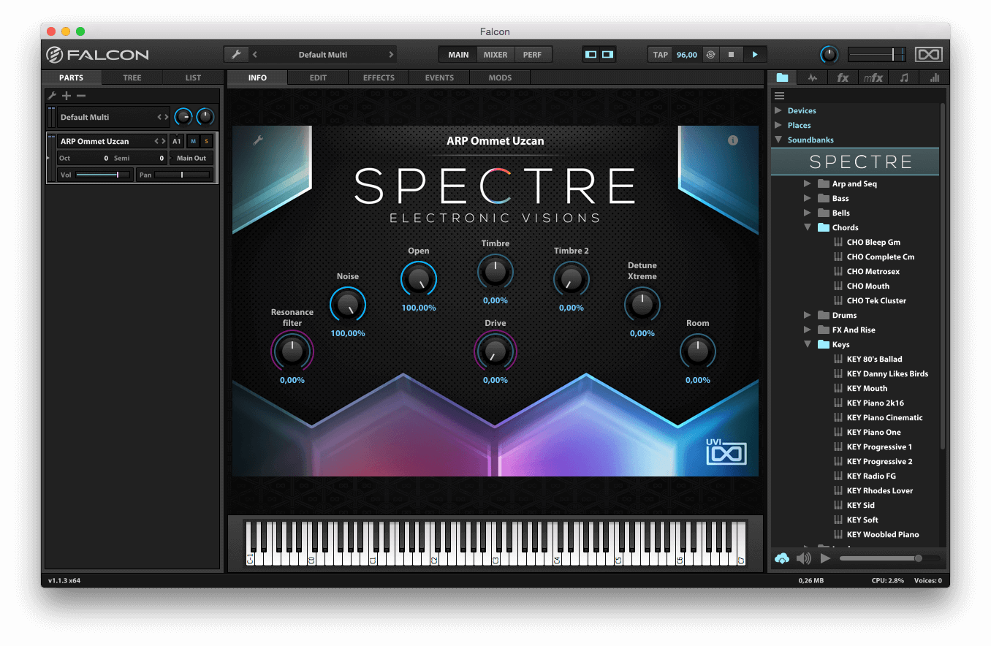The height and width of the screenshot is (646, 991).
Task: Load the CHO Mouth preset
Action: [x=867, y=286]
